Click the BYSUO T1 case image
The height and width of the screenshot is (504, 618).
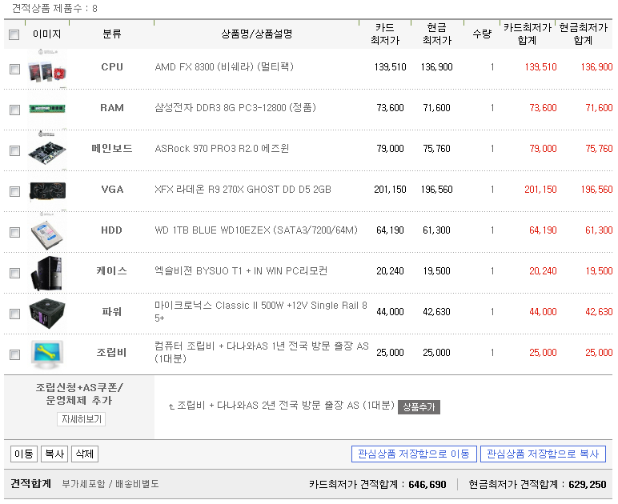(x=46, y=271)
